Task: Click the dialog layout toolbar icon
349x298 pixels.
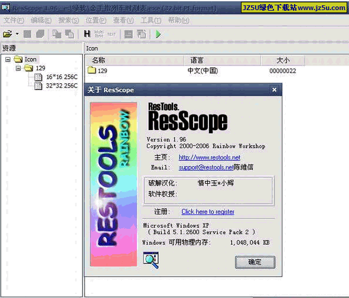Action: [141, 34]
